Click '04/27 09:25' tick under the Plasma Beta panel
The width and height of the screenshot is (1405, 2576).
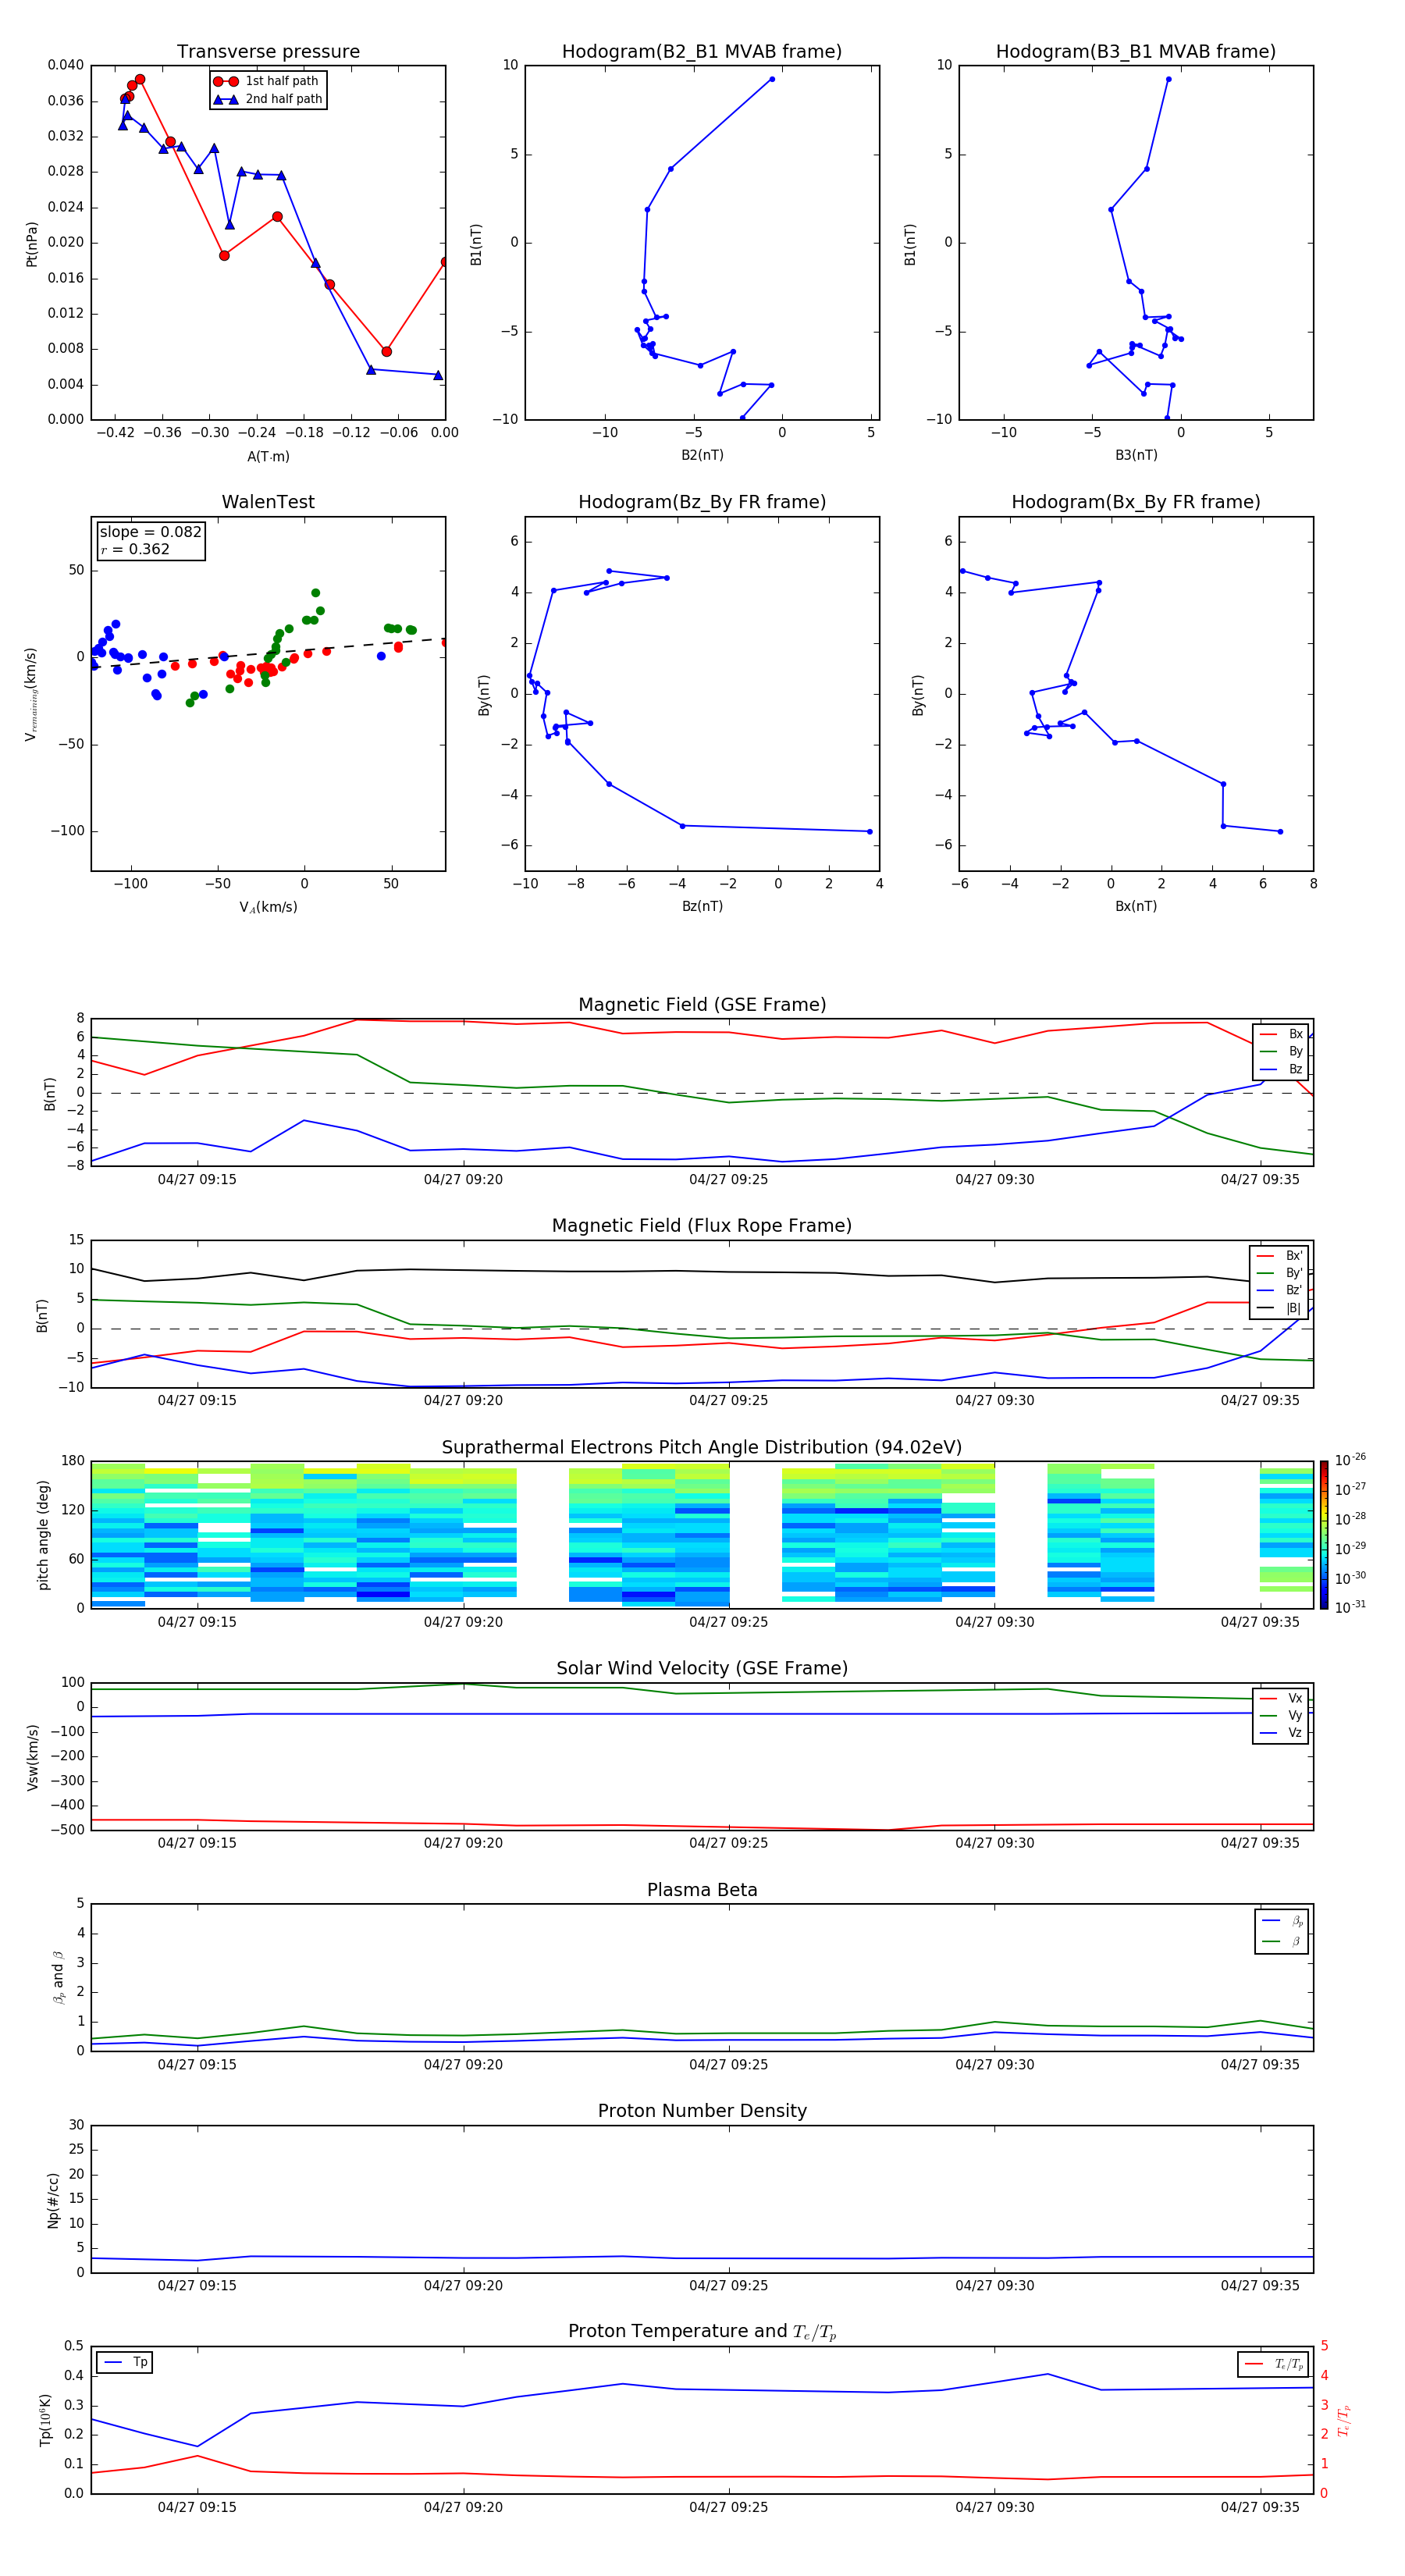tap(728, 2064)
